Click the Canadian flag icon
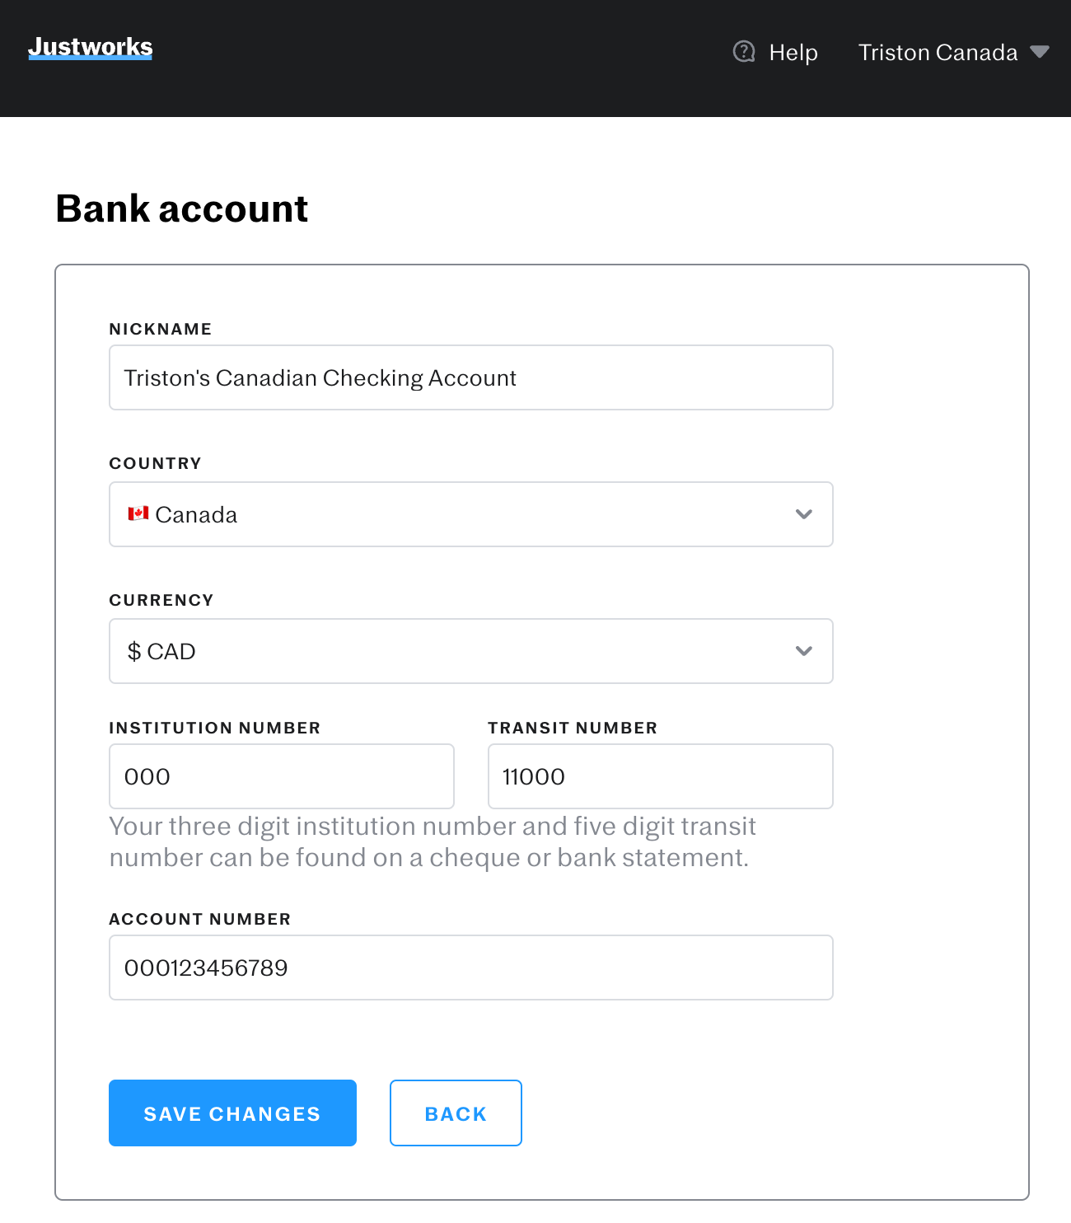This screenshot has height=1223, width=1071. click(138, 514)
